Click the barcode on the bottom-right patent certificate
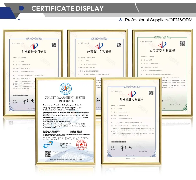 coord(118,142)
